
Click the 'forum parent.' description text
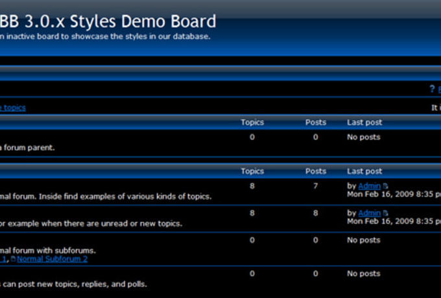[29, 147]
